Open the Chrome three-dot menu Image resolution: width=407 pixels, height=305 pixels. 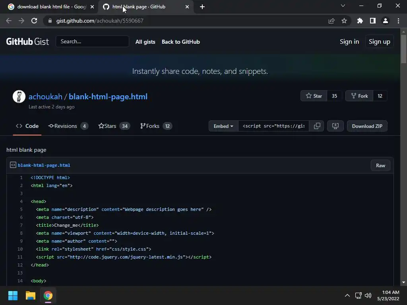click(x=398, y=21)
